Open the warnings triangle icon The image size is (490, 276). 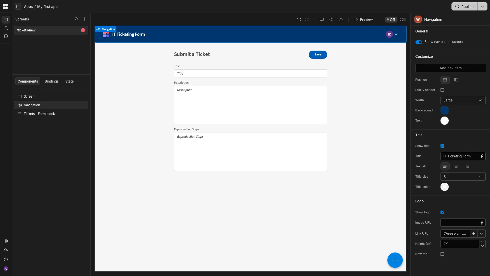pos(341,19)
